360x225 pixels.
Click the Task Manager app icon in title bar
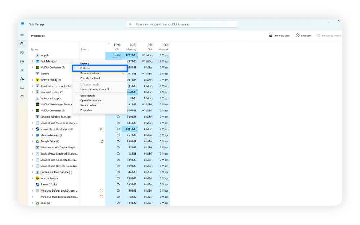tap(22, 24)
